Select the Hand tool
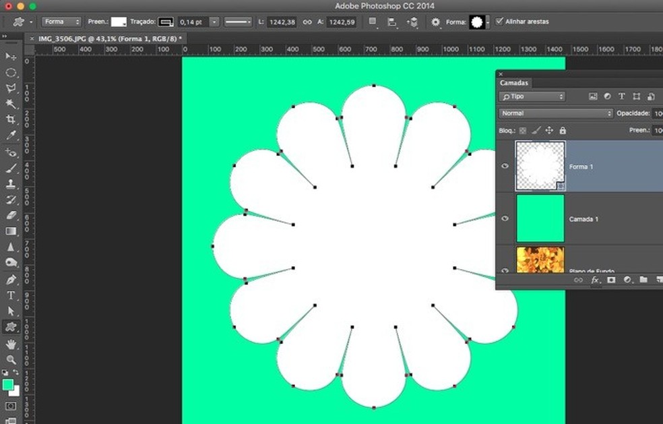Screen dimensions: 663x424 (x=11, y=344)
